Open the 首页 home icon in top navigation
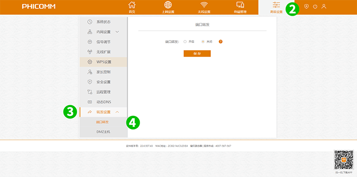357x177 pixels. coord(132,4)
